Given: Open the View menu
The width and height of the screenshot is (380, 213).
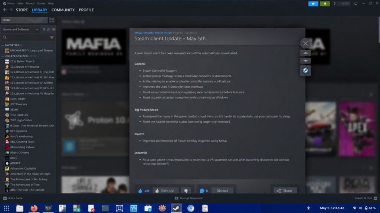Looking at the screenshot, I should (20, 3).
